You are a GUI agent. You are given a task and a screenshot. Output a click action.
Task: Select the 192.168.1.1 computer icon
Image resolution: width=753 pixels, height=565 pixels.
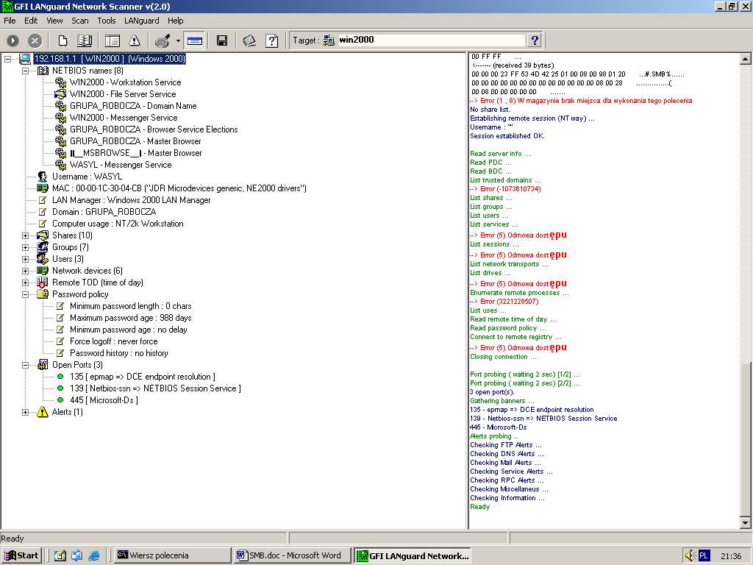[x=25, y=59]
